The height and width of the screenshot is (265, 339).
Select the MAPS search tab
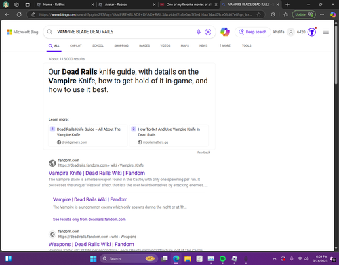click(185, 45)
